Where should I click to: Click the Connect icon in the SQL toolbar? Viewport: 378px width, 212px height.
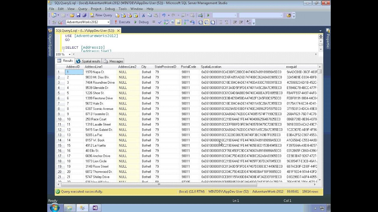pos(53,22)
